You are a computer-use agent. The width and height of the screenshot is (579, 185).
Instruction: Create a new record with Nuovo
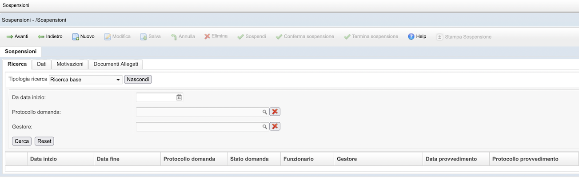coord(76,36)
